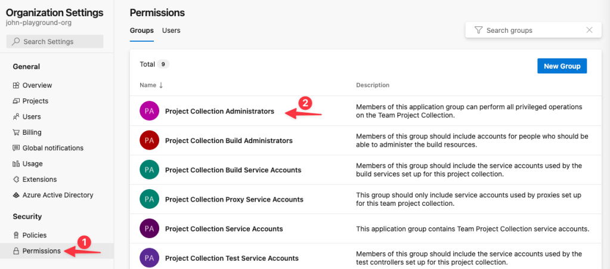The height and width of the screenshot is (269, 610).
Task: Switch to the Users tab
Action: pyautogui.click(x=171, y=30)
